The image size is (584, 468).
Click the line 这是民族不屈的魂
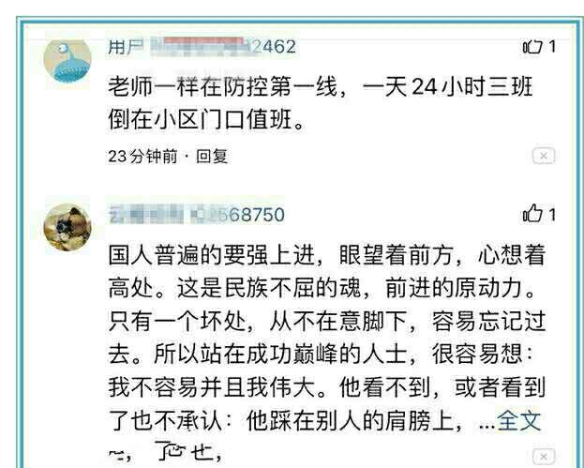pos(268,288)
